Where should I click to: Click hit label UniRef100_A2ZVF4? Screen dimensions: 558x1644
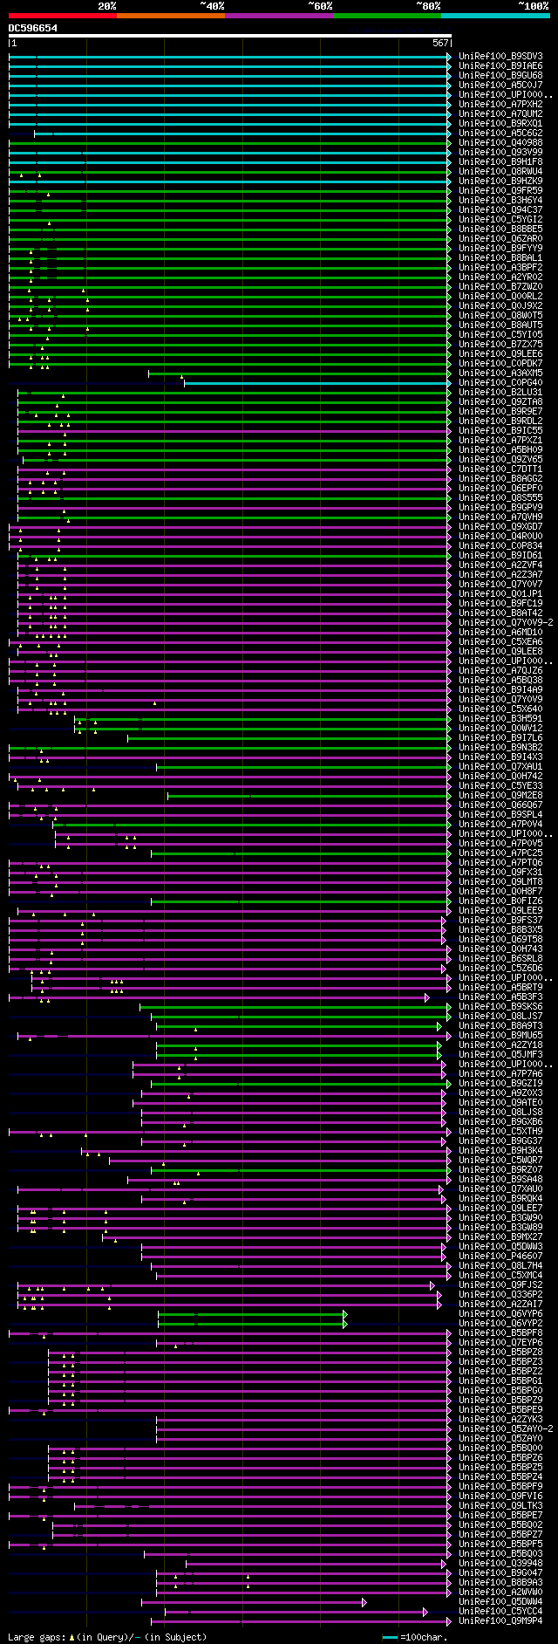tap(500, 565)
